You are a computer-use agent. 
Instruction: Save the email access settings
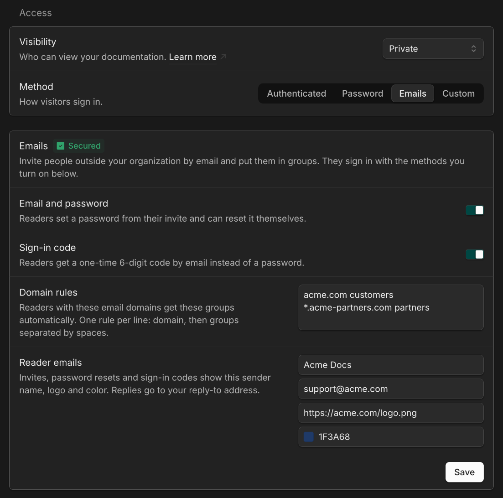pos(464,472)
